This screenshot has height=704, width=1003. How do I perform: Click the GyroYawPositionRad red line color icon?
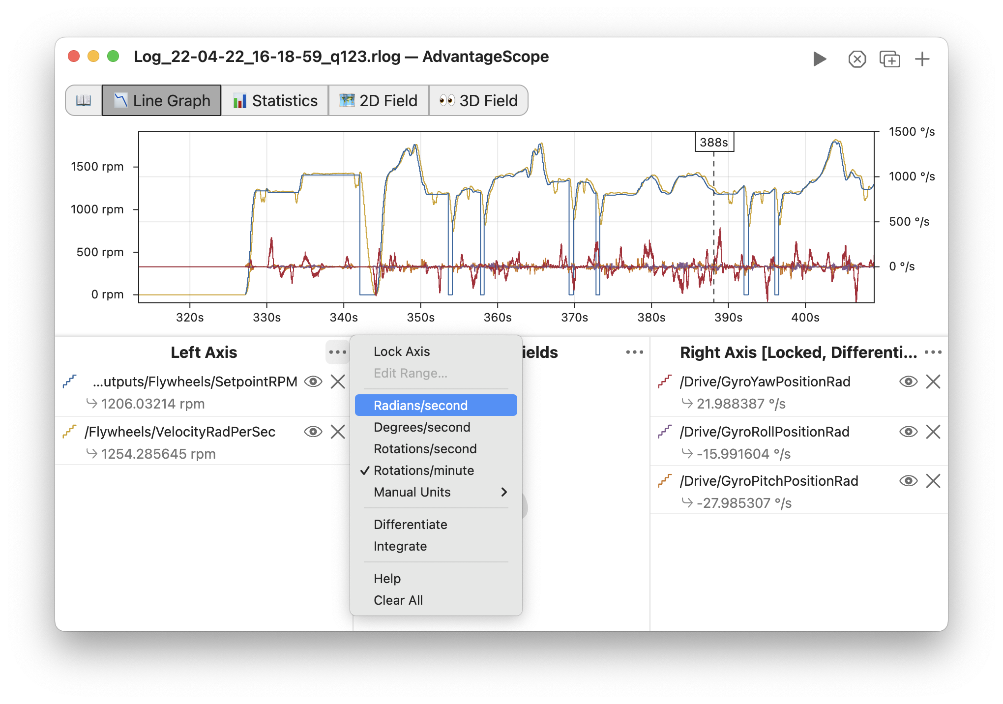coord(665,381)
